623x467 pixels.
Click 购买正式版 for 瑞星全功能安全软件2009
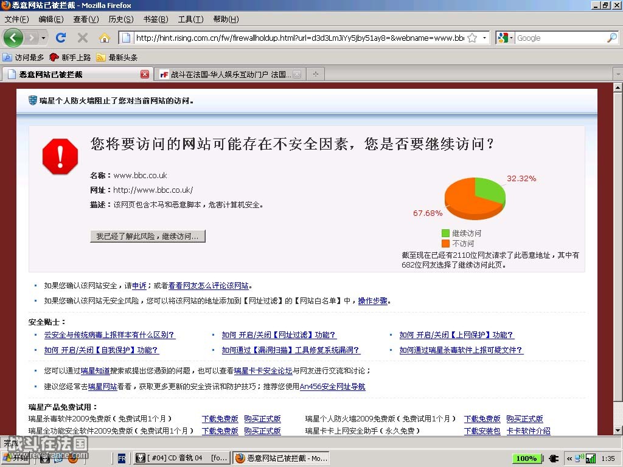pyautogui.click(x=262, y=431)
